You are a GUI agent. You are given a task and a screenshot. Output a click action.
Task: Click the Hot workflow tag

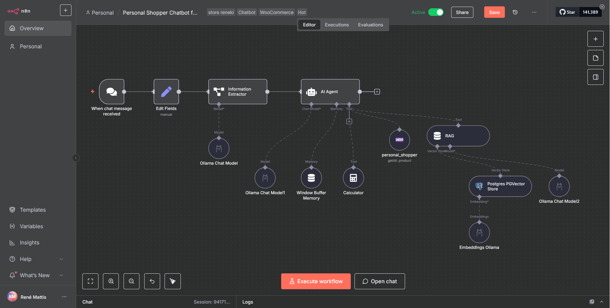302,12
